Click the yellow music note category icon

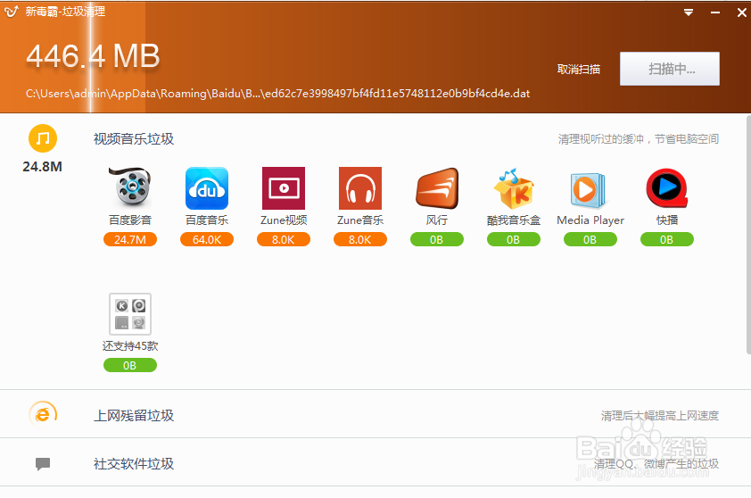click(43, 138)
